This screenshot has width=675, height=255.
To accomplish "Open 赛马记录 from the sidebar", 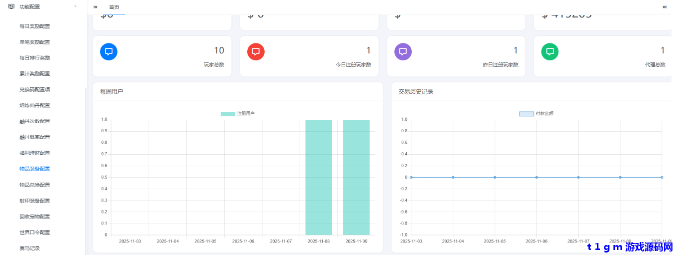I will 30,248.
